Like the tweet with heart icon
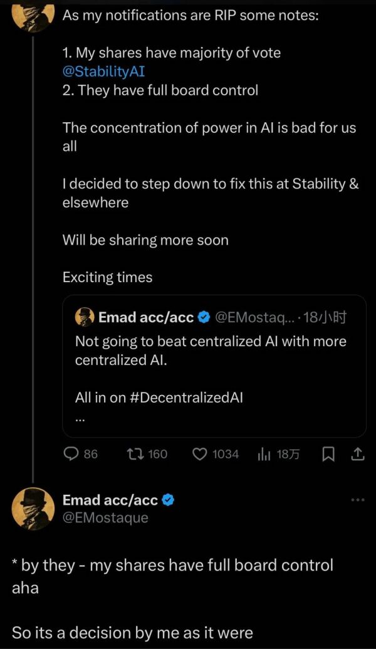 click(199, 454)
